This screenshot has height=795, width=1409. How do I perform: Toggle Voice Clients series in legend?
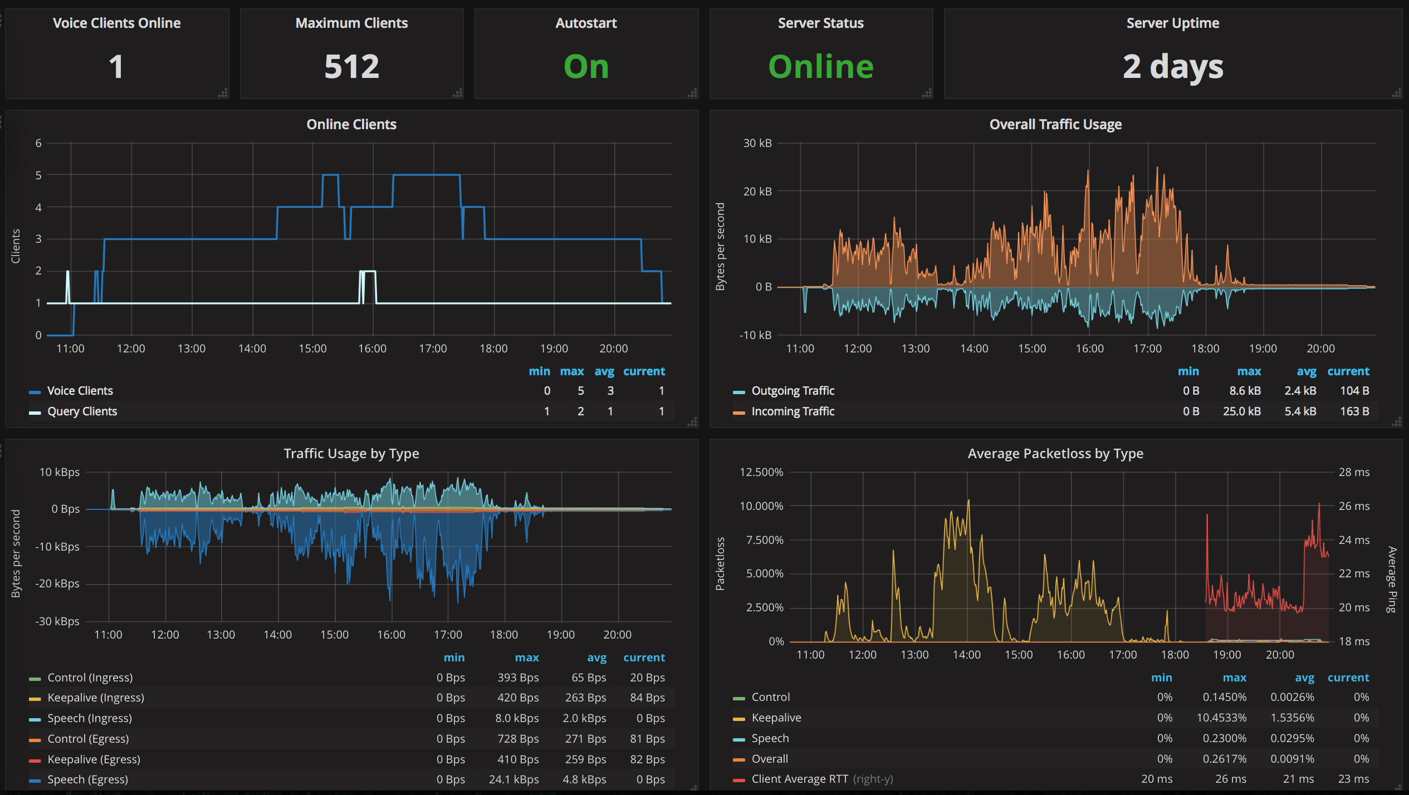[x=80, y=391]
